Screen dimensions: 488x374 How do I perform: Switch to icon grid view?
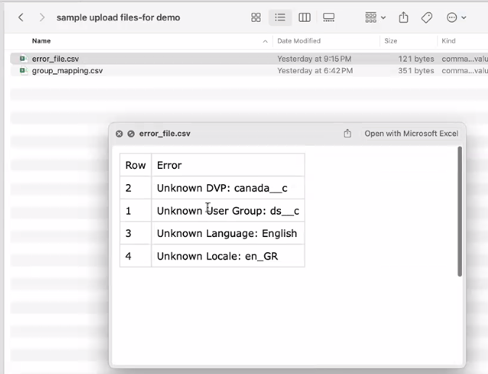pos(256,17)
